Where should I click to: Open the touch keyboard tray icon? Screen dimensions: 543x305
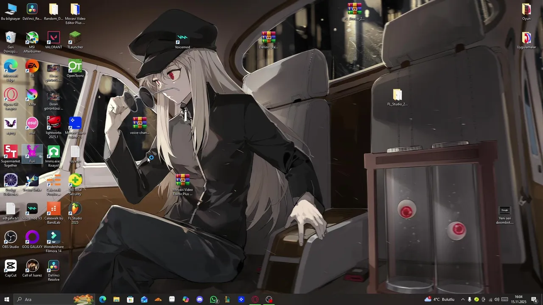505,299
